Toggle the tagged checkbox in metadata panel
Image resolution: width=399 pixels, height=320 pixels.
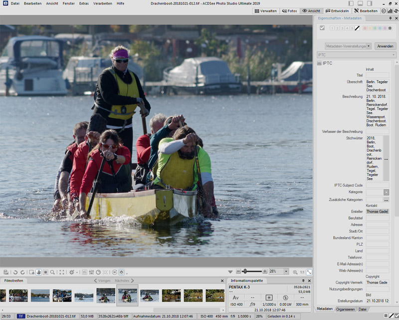pyautogui.click(x=322, y=28)
